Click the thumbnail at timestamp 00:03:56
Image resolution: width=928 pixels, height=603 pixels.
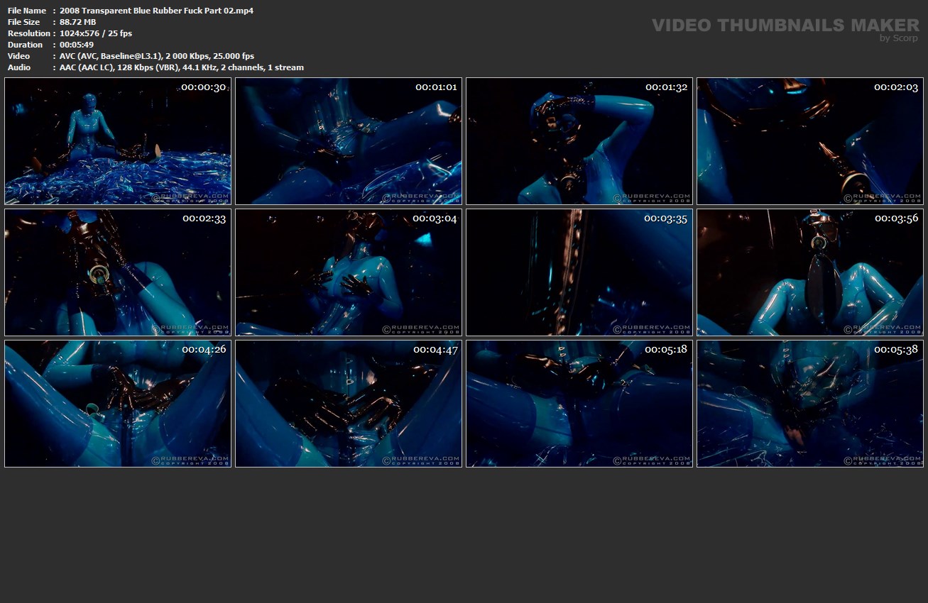pyautogui.click(x=810, y=272)
